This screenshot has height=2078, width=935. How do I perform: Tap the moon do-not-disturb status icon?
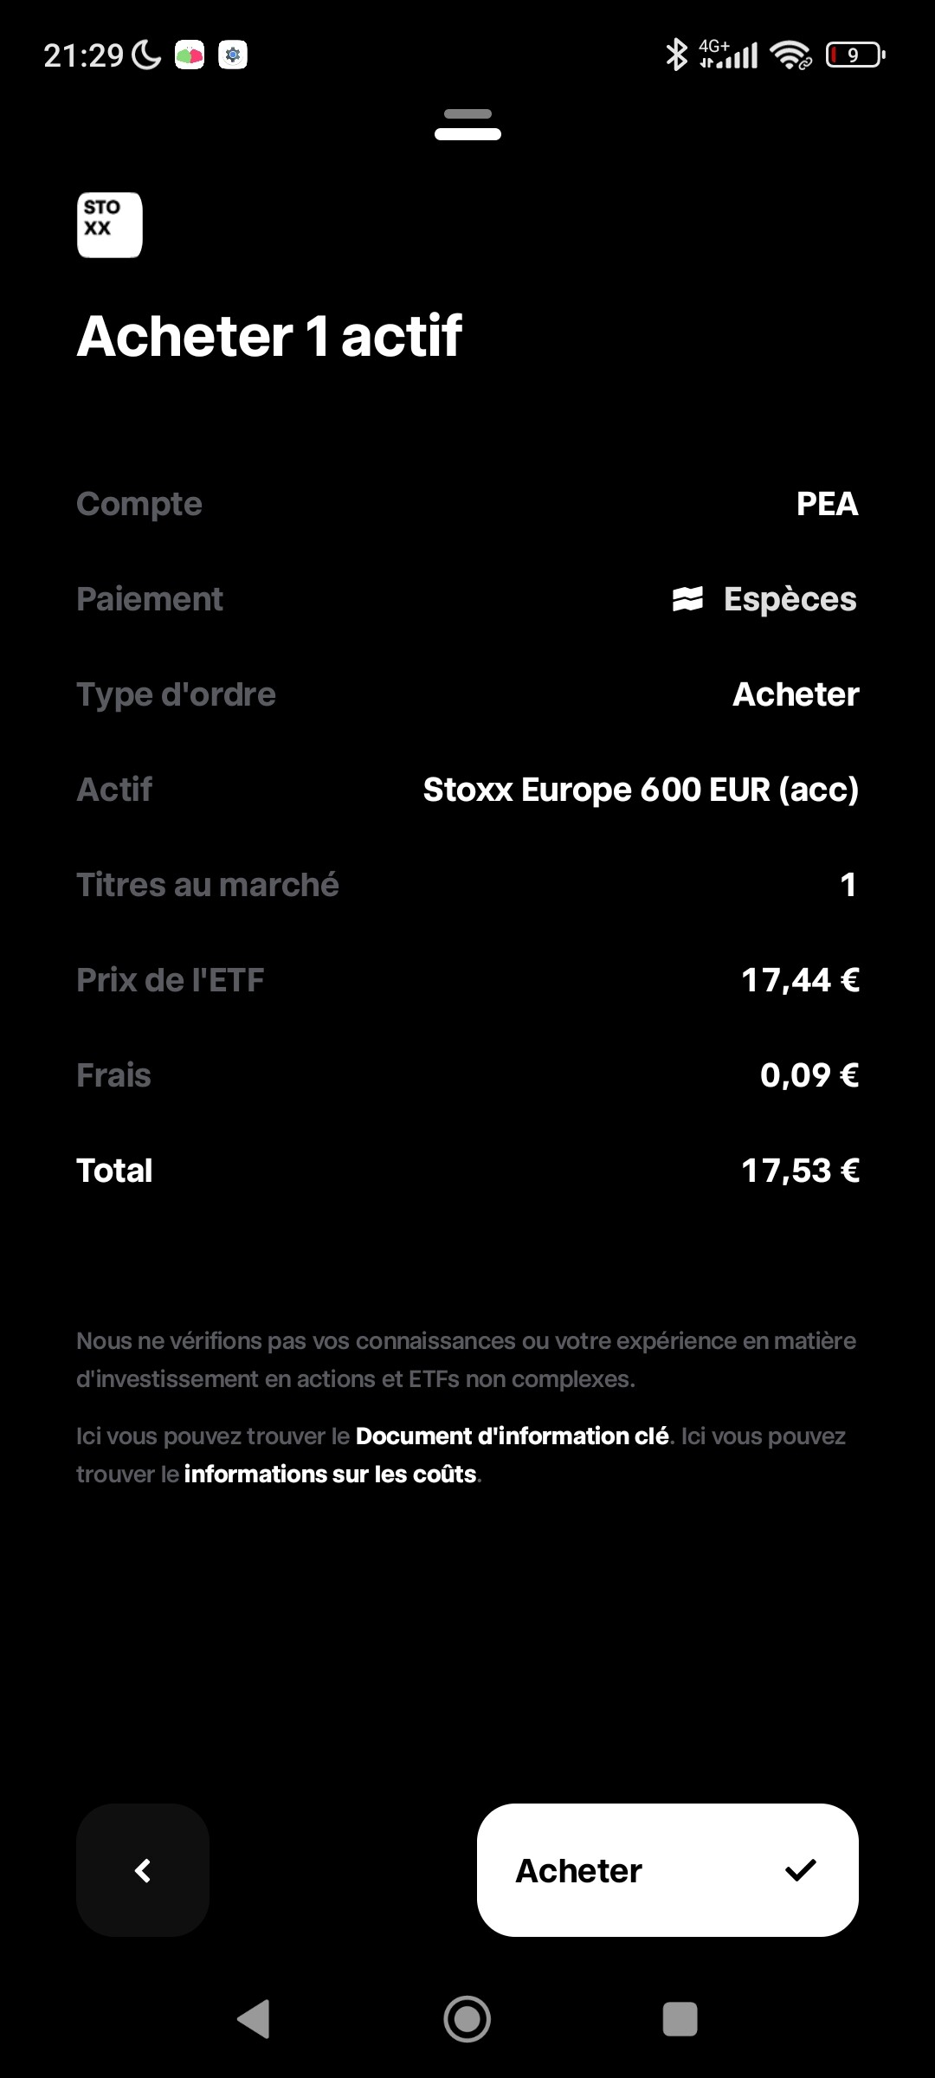[146, 55]
